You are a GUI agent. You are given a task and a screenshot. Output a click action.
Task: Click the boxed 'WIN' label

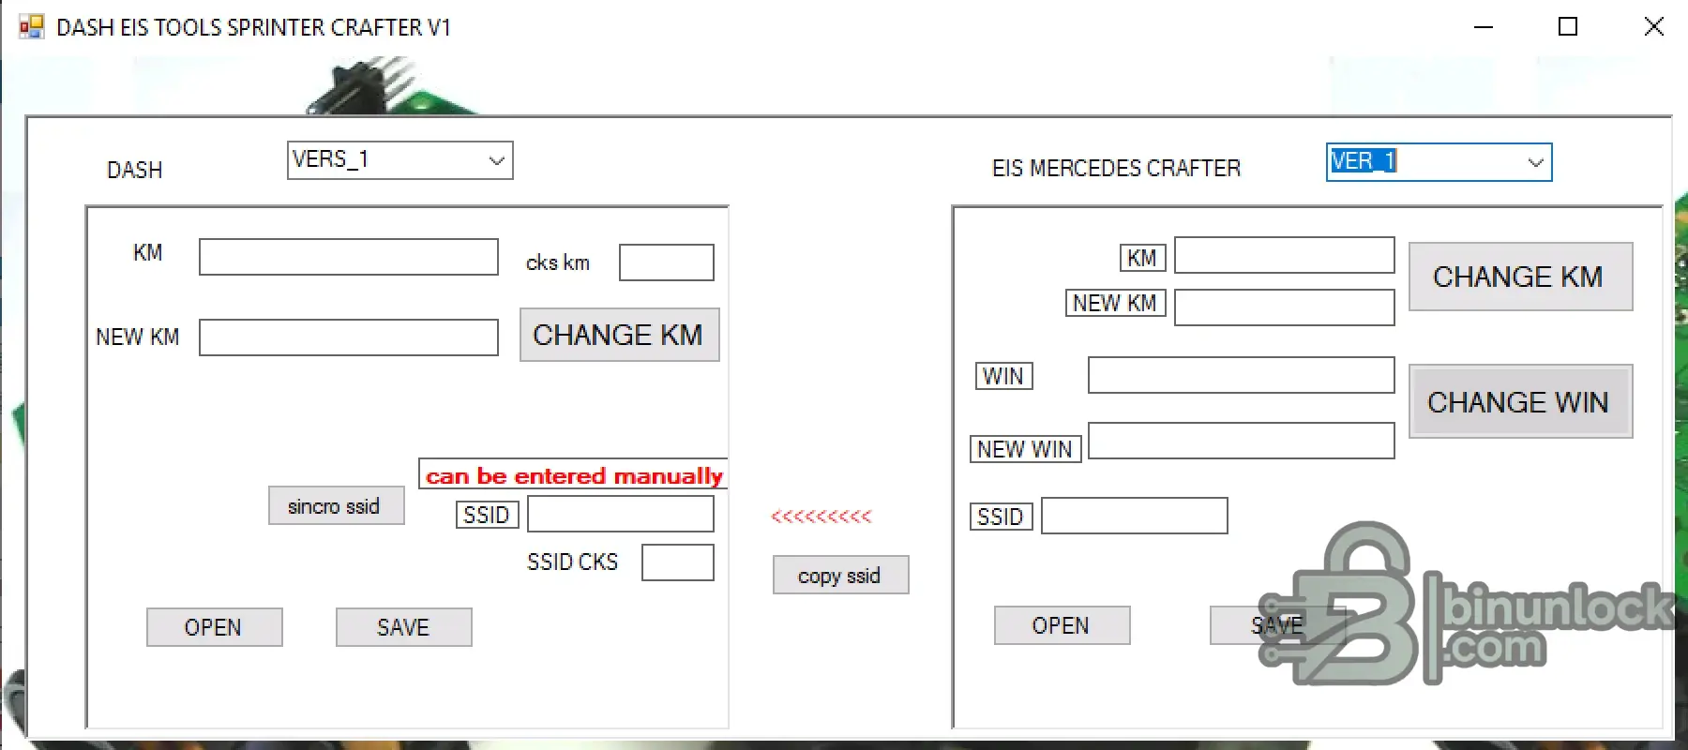pyautogui.click(x=1003, y=376)
